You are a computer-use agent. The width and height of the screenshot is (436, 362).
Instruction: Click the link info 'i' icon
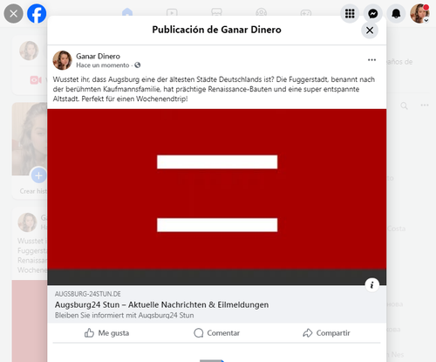coord(371,285)
